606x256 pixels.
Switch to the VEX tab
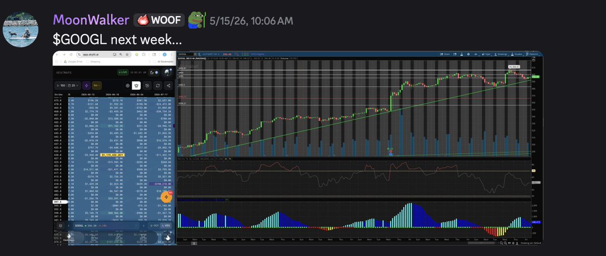(166, 226)
